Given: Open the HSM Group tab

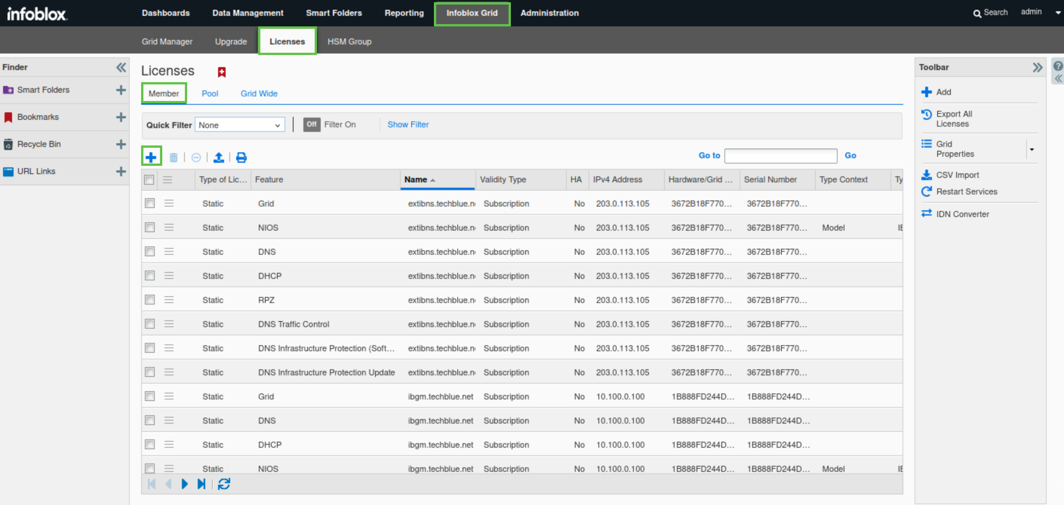Looking at the screenshot, I should (x=349, y=42).
